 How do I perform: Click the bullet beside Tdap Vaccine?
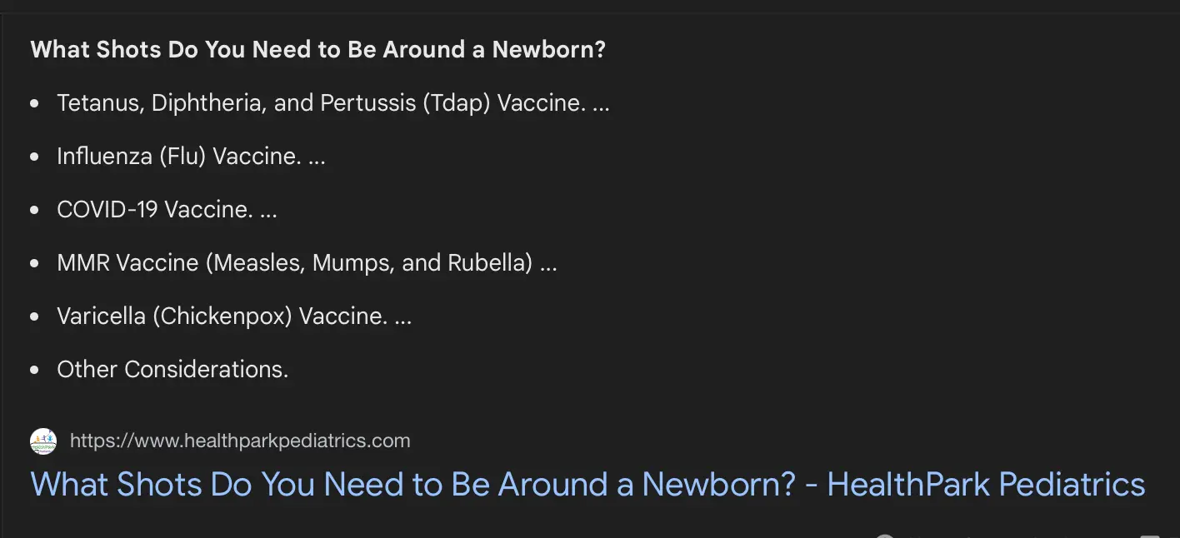pyautogui.click(x=34, y=104)
